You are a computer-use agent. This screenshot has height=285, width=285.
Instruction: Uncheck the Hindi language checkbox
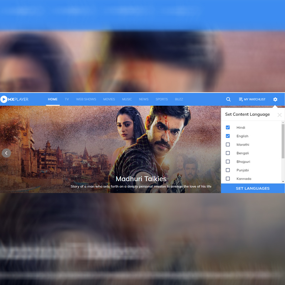[228, 127]
